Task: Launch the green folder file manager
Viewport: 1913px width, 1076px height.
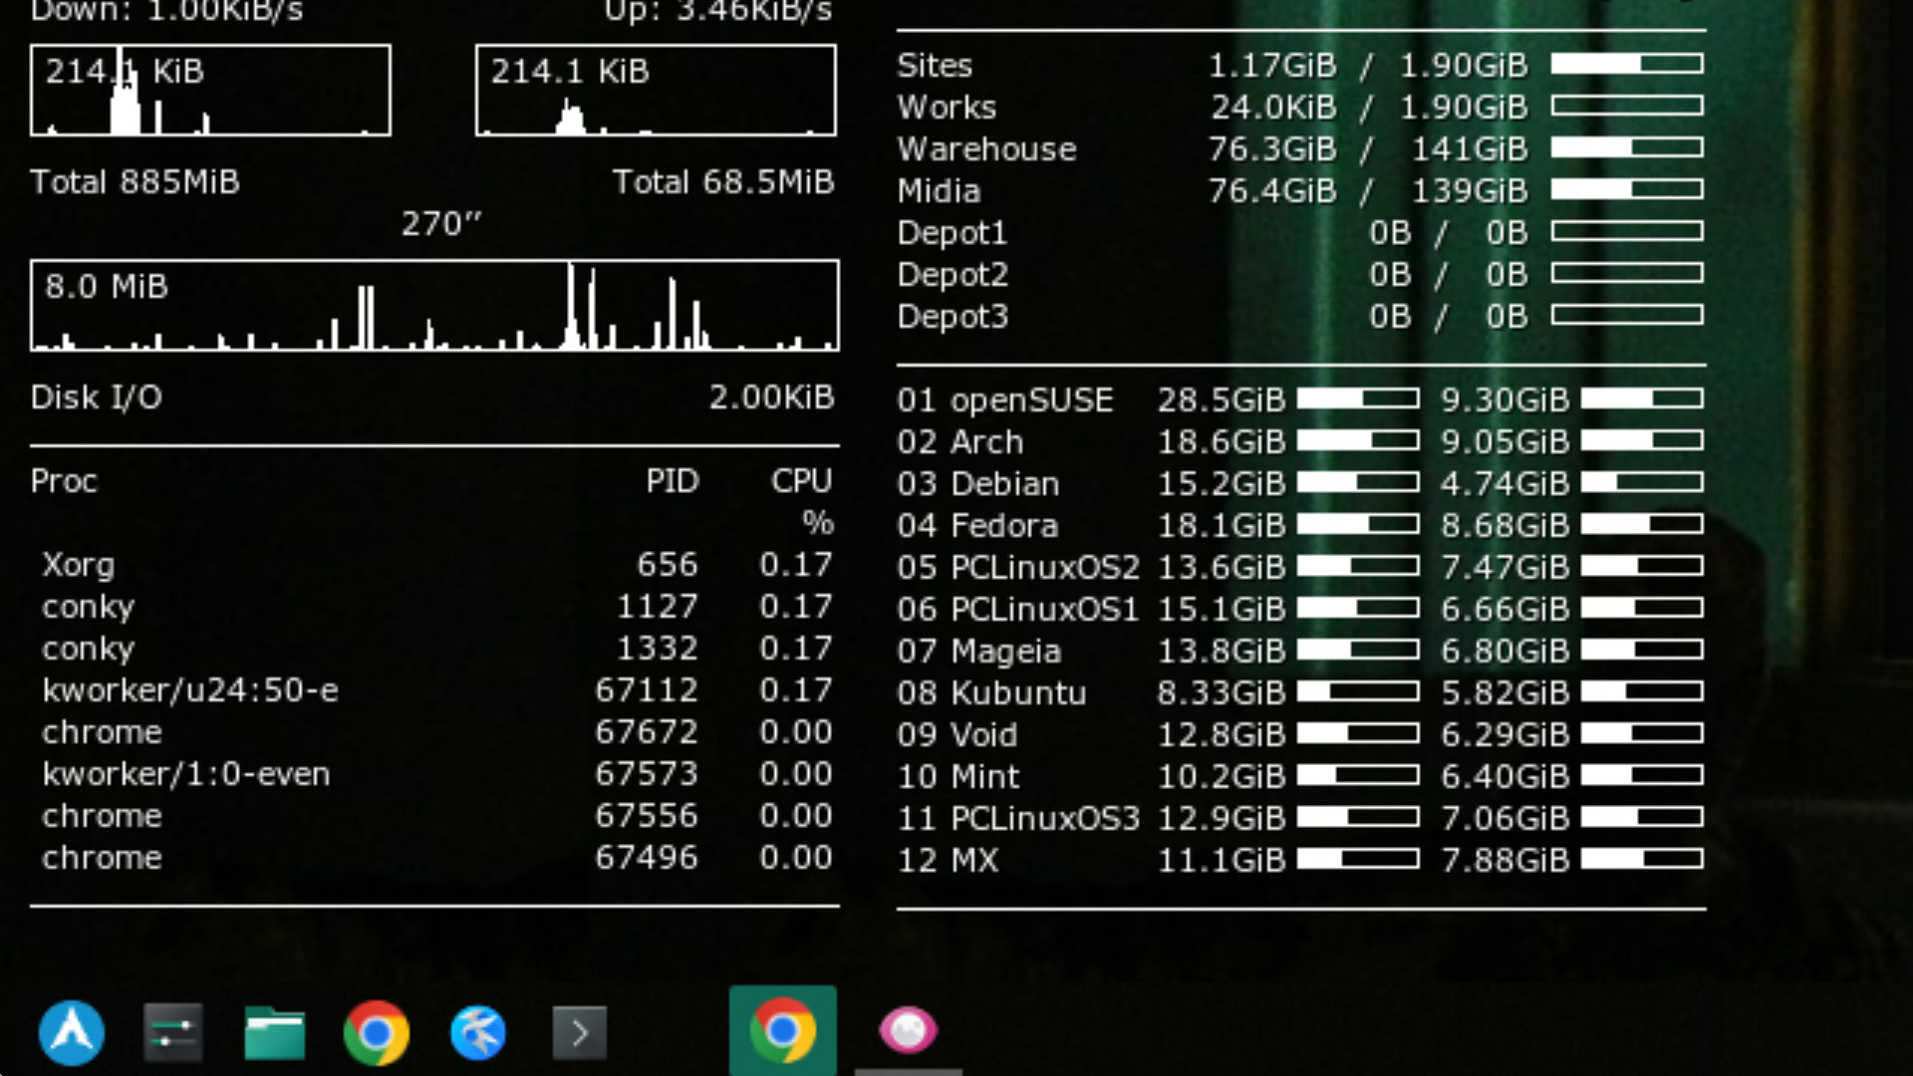Action: [275, 1032]
